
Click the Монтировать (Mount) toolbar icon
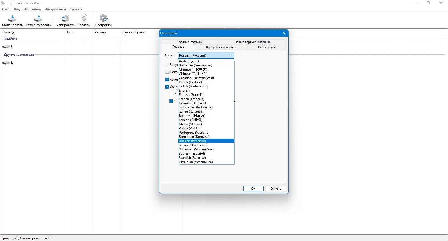click(12, 18)
